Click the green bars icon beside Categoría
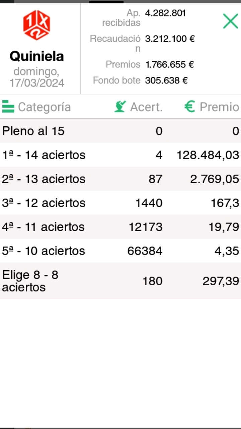 point(8,107)
